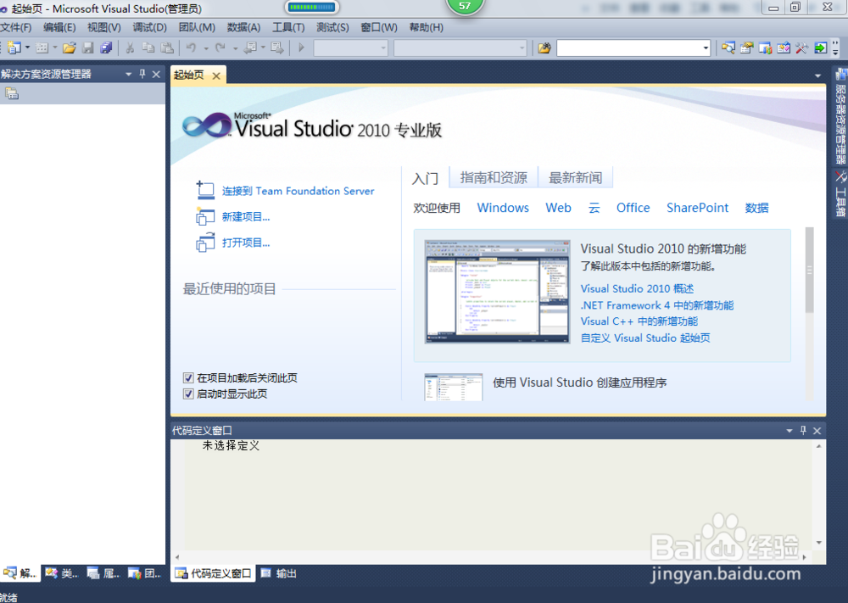Click the Solution Explorer properties icon
848x603 pixels.
(x=12, y=93)
